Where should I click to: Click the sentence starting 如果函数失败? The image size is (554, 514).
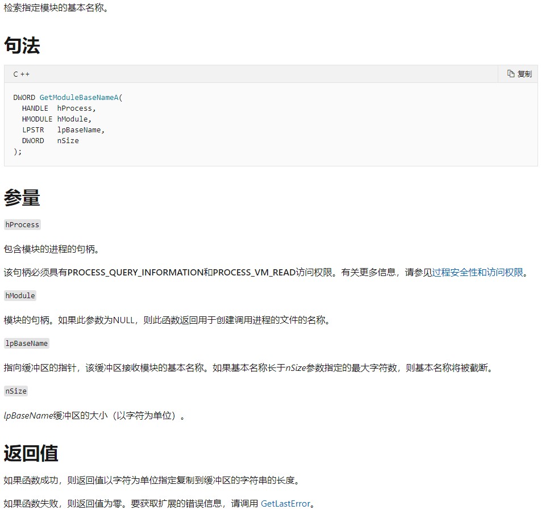point(159,503)
